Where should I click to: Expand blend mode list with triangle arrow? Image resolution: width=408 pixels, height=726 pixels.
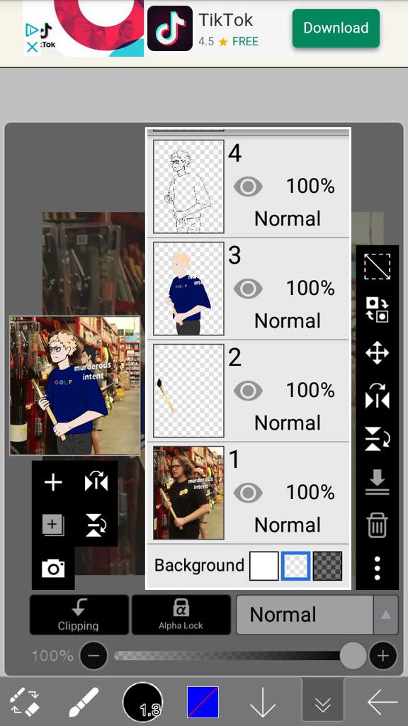[x=386, y=615]
